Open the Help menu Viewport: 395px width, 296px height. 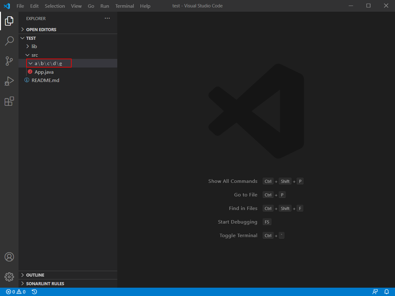(x=145, y=6)
